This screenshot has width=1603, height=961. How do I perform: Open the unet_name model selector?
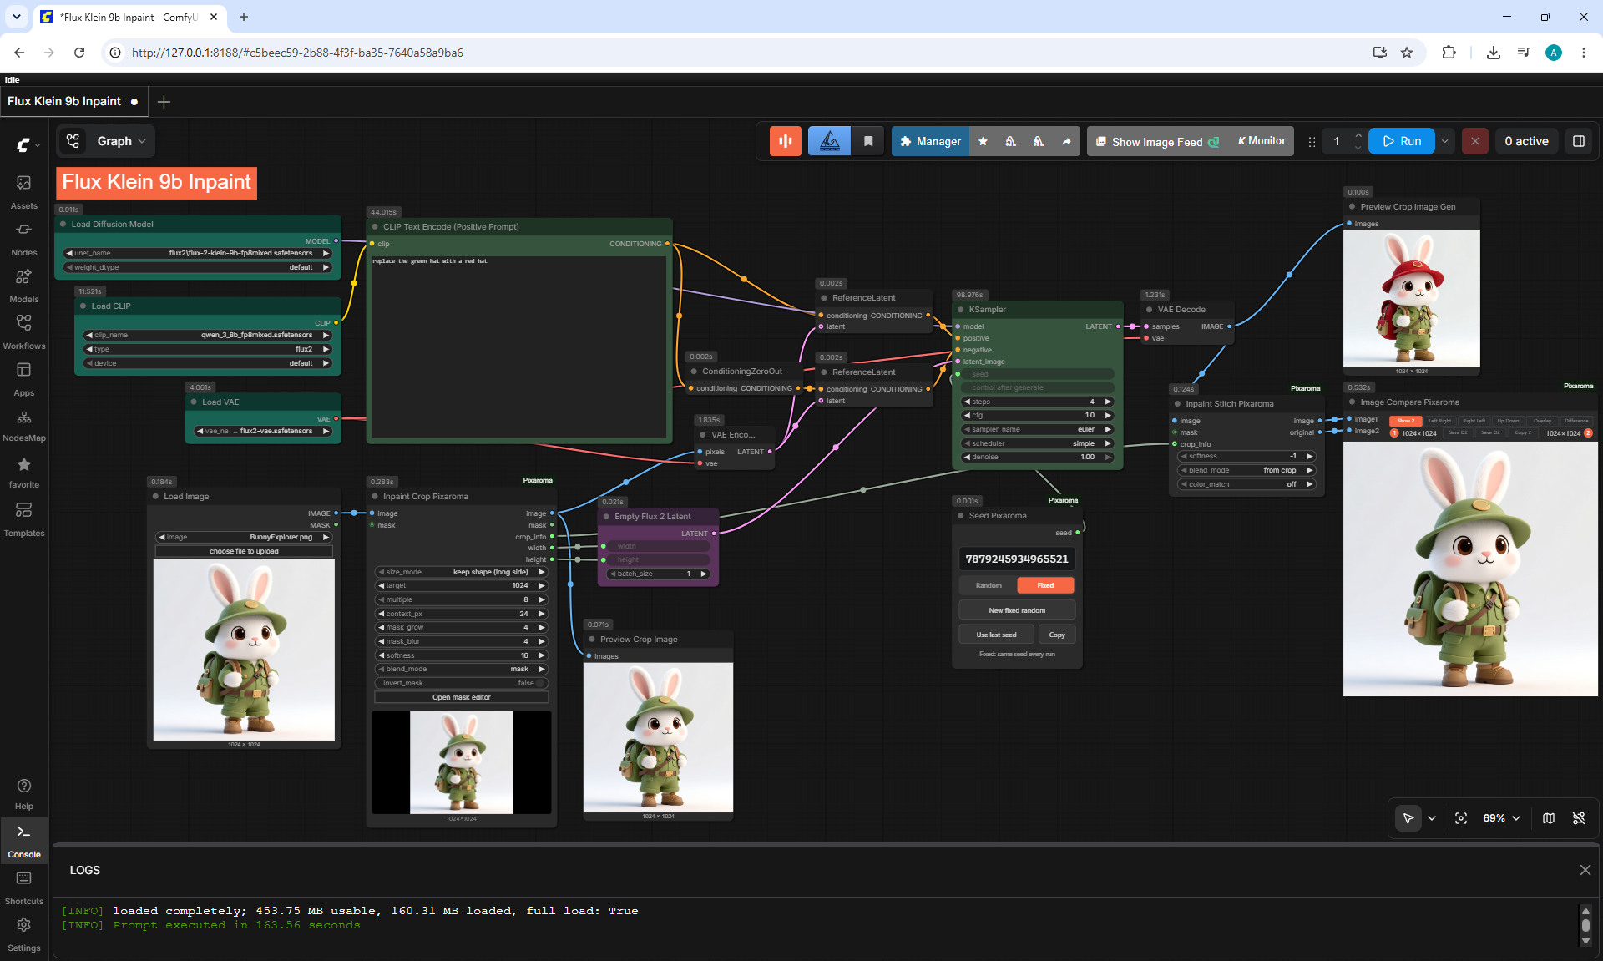(198, 253)
